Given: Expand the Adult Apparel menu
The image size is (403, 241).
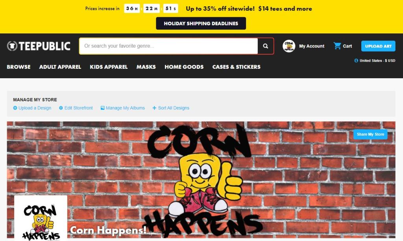Looking at the screenshot, I should tap(60, 67).
